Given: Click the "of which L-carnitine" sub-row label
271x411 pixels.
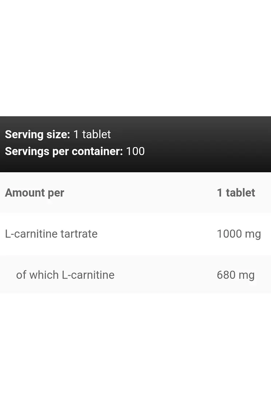Looking at the screenshot, I should tap(65, 275).
